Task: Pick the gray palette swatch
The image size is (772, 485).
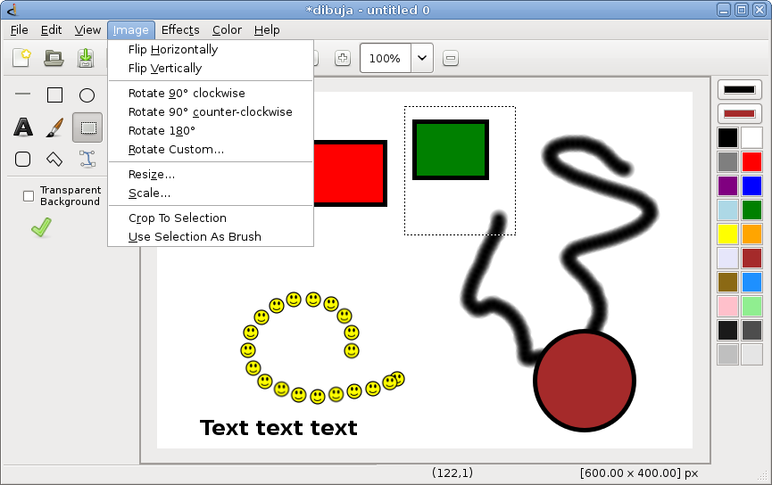Action: pos(727,162)
